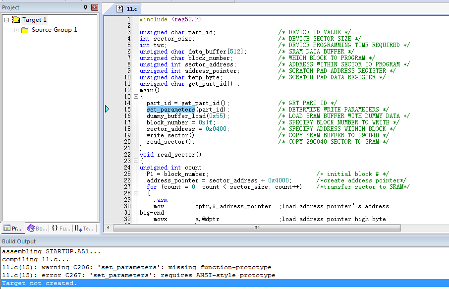The image size is (449, 289).
Task: Click the Project panel title
Action: (x=10, y=7)
